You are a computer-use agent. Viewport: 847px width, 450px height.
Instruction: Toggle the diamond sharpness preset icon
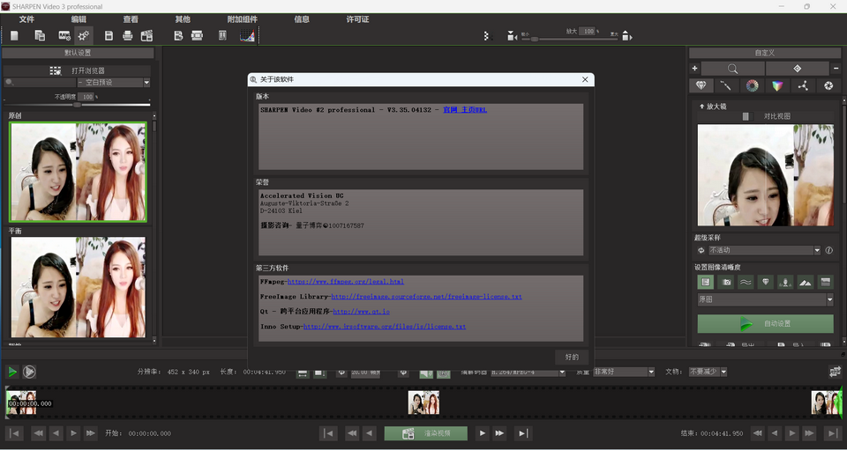coord(766,282)
